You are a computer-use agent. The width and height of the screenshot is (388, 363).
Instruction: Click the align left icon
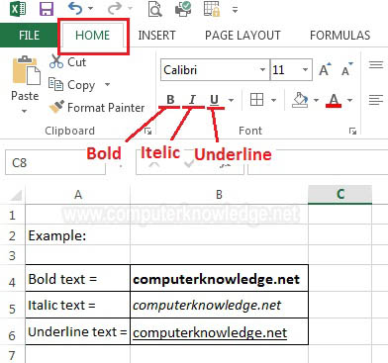376,100
